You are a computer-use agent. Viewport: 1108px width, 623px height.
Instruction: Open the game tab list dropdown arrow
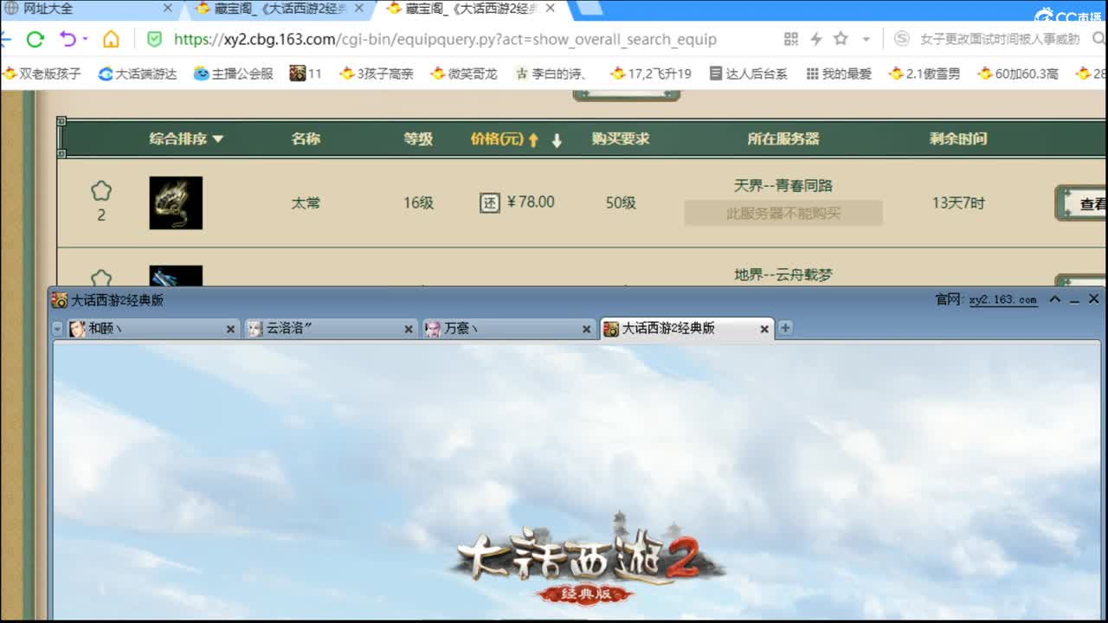point(58,329)
